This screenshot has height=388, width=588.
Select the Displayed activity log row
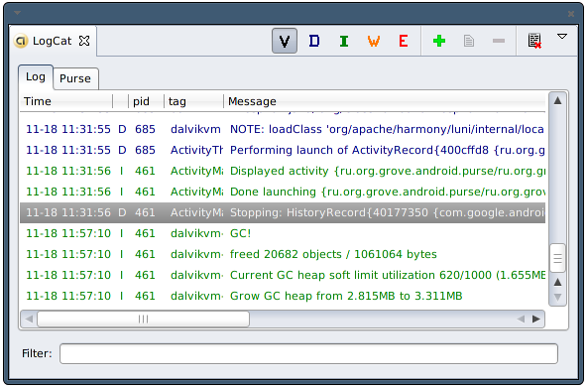click(283, 171)
